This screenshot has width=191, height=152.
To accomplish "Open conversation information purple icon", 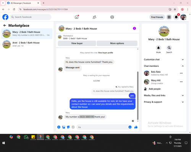I will [x=134, y=28].
